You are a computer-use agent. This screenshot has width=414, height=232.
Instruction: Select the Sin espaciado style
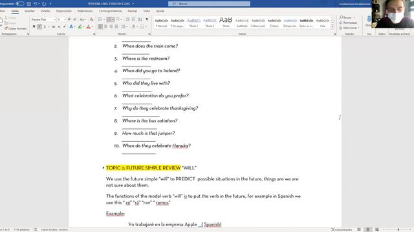pos(177,23)
